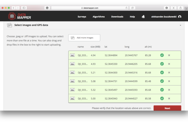The height and width of the screenshot is (123, 188).
Task: Toggle the Safari sidebar icon
Action: 24,8
